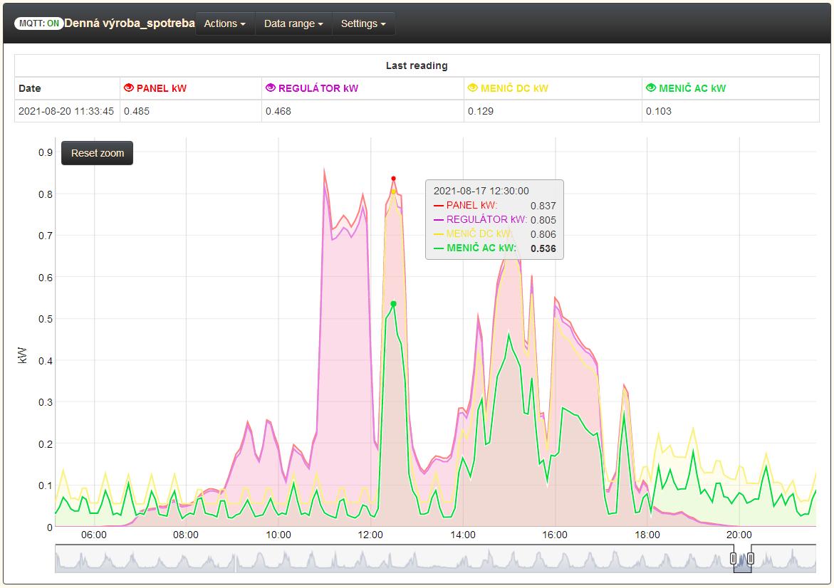
Task: Toggle the red PANEL kW eye icon
Action: tap(129, 88)
